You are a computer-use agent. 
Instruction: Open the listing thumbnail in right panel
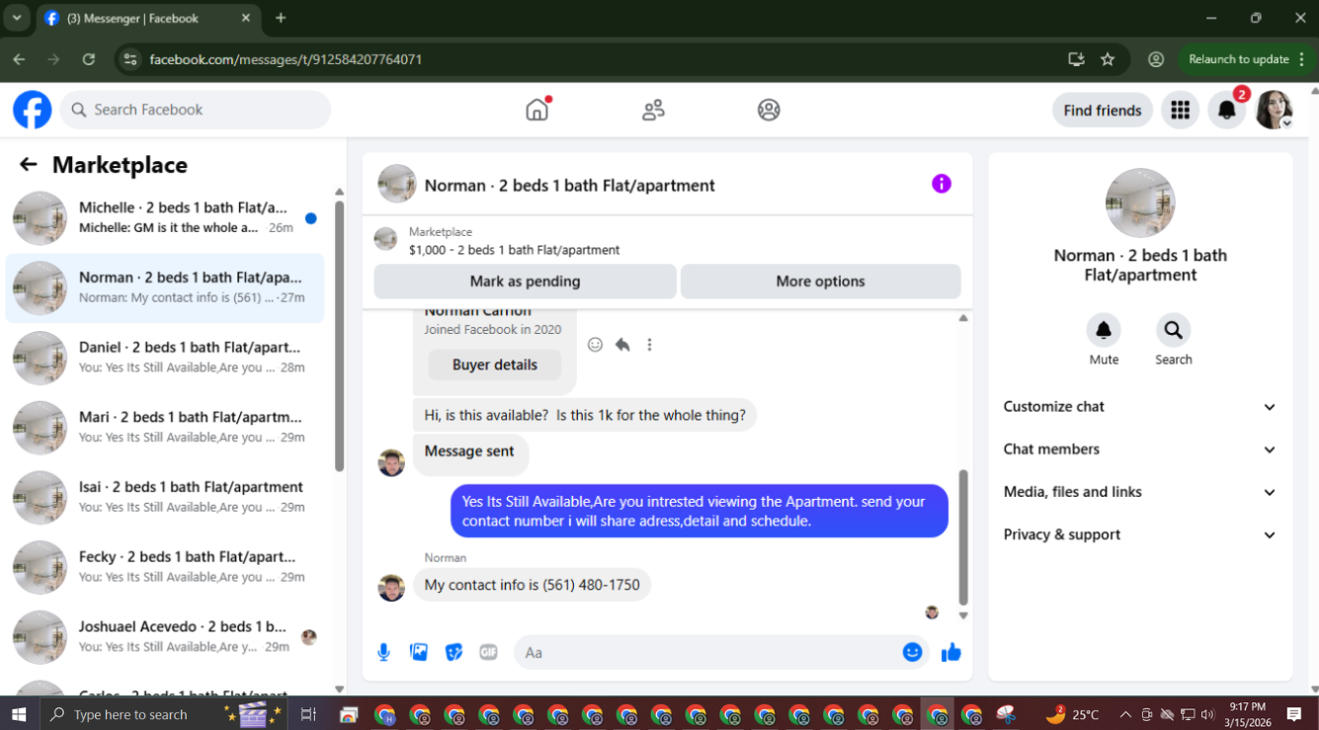(1140, 203)
